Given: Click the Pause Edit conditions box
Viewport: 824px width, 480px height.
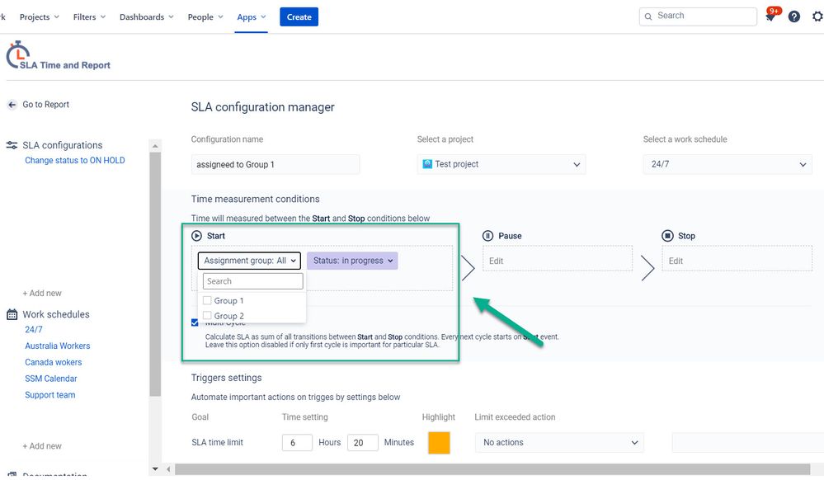Looking at the screenshot, I should (x=558, y=261).
